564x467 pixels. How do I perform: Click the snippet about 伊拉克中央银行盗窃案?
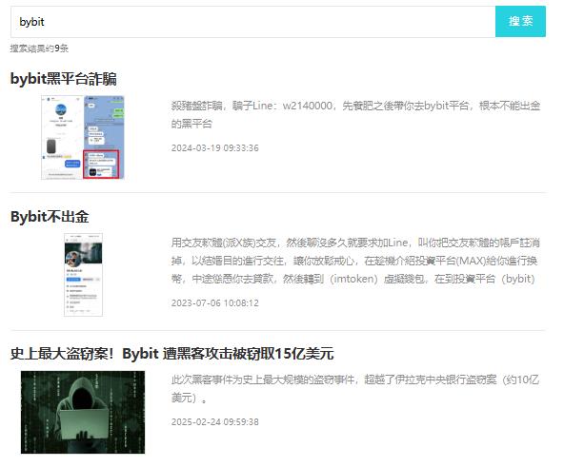(x=355, y=389)
